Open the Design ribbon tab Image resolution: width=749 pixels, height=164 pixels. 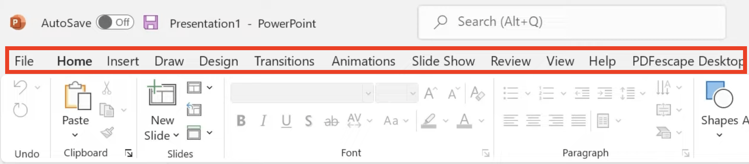click(x=219, y=61)
